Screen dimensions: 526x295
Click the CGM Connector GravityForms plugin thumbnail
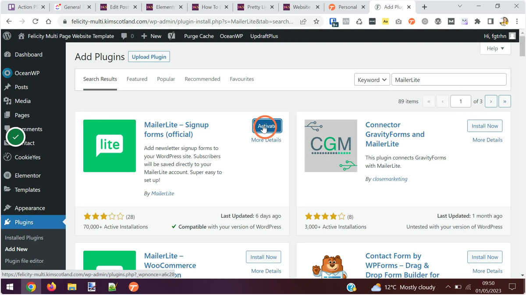[x=331, y=146]
